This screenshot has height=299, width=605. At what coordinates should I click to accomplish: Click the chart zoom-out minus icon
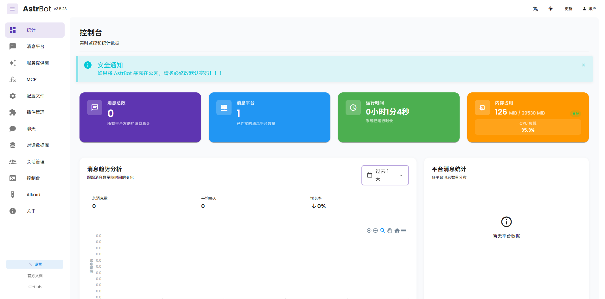(x=375, y=231)
